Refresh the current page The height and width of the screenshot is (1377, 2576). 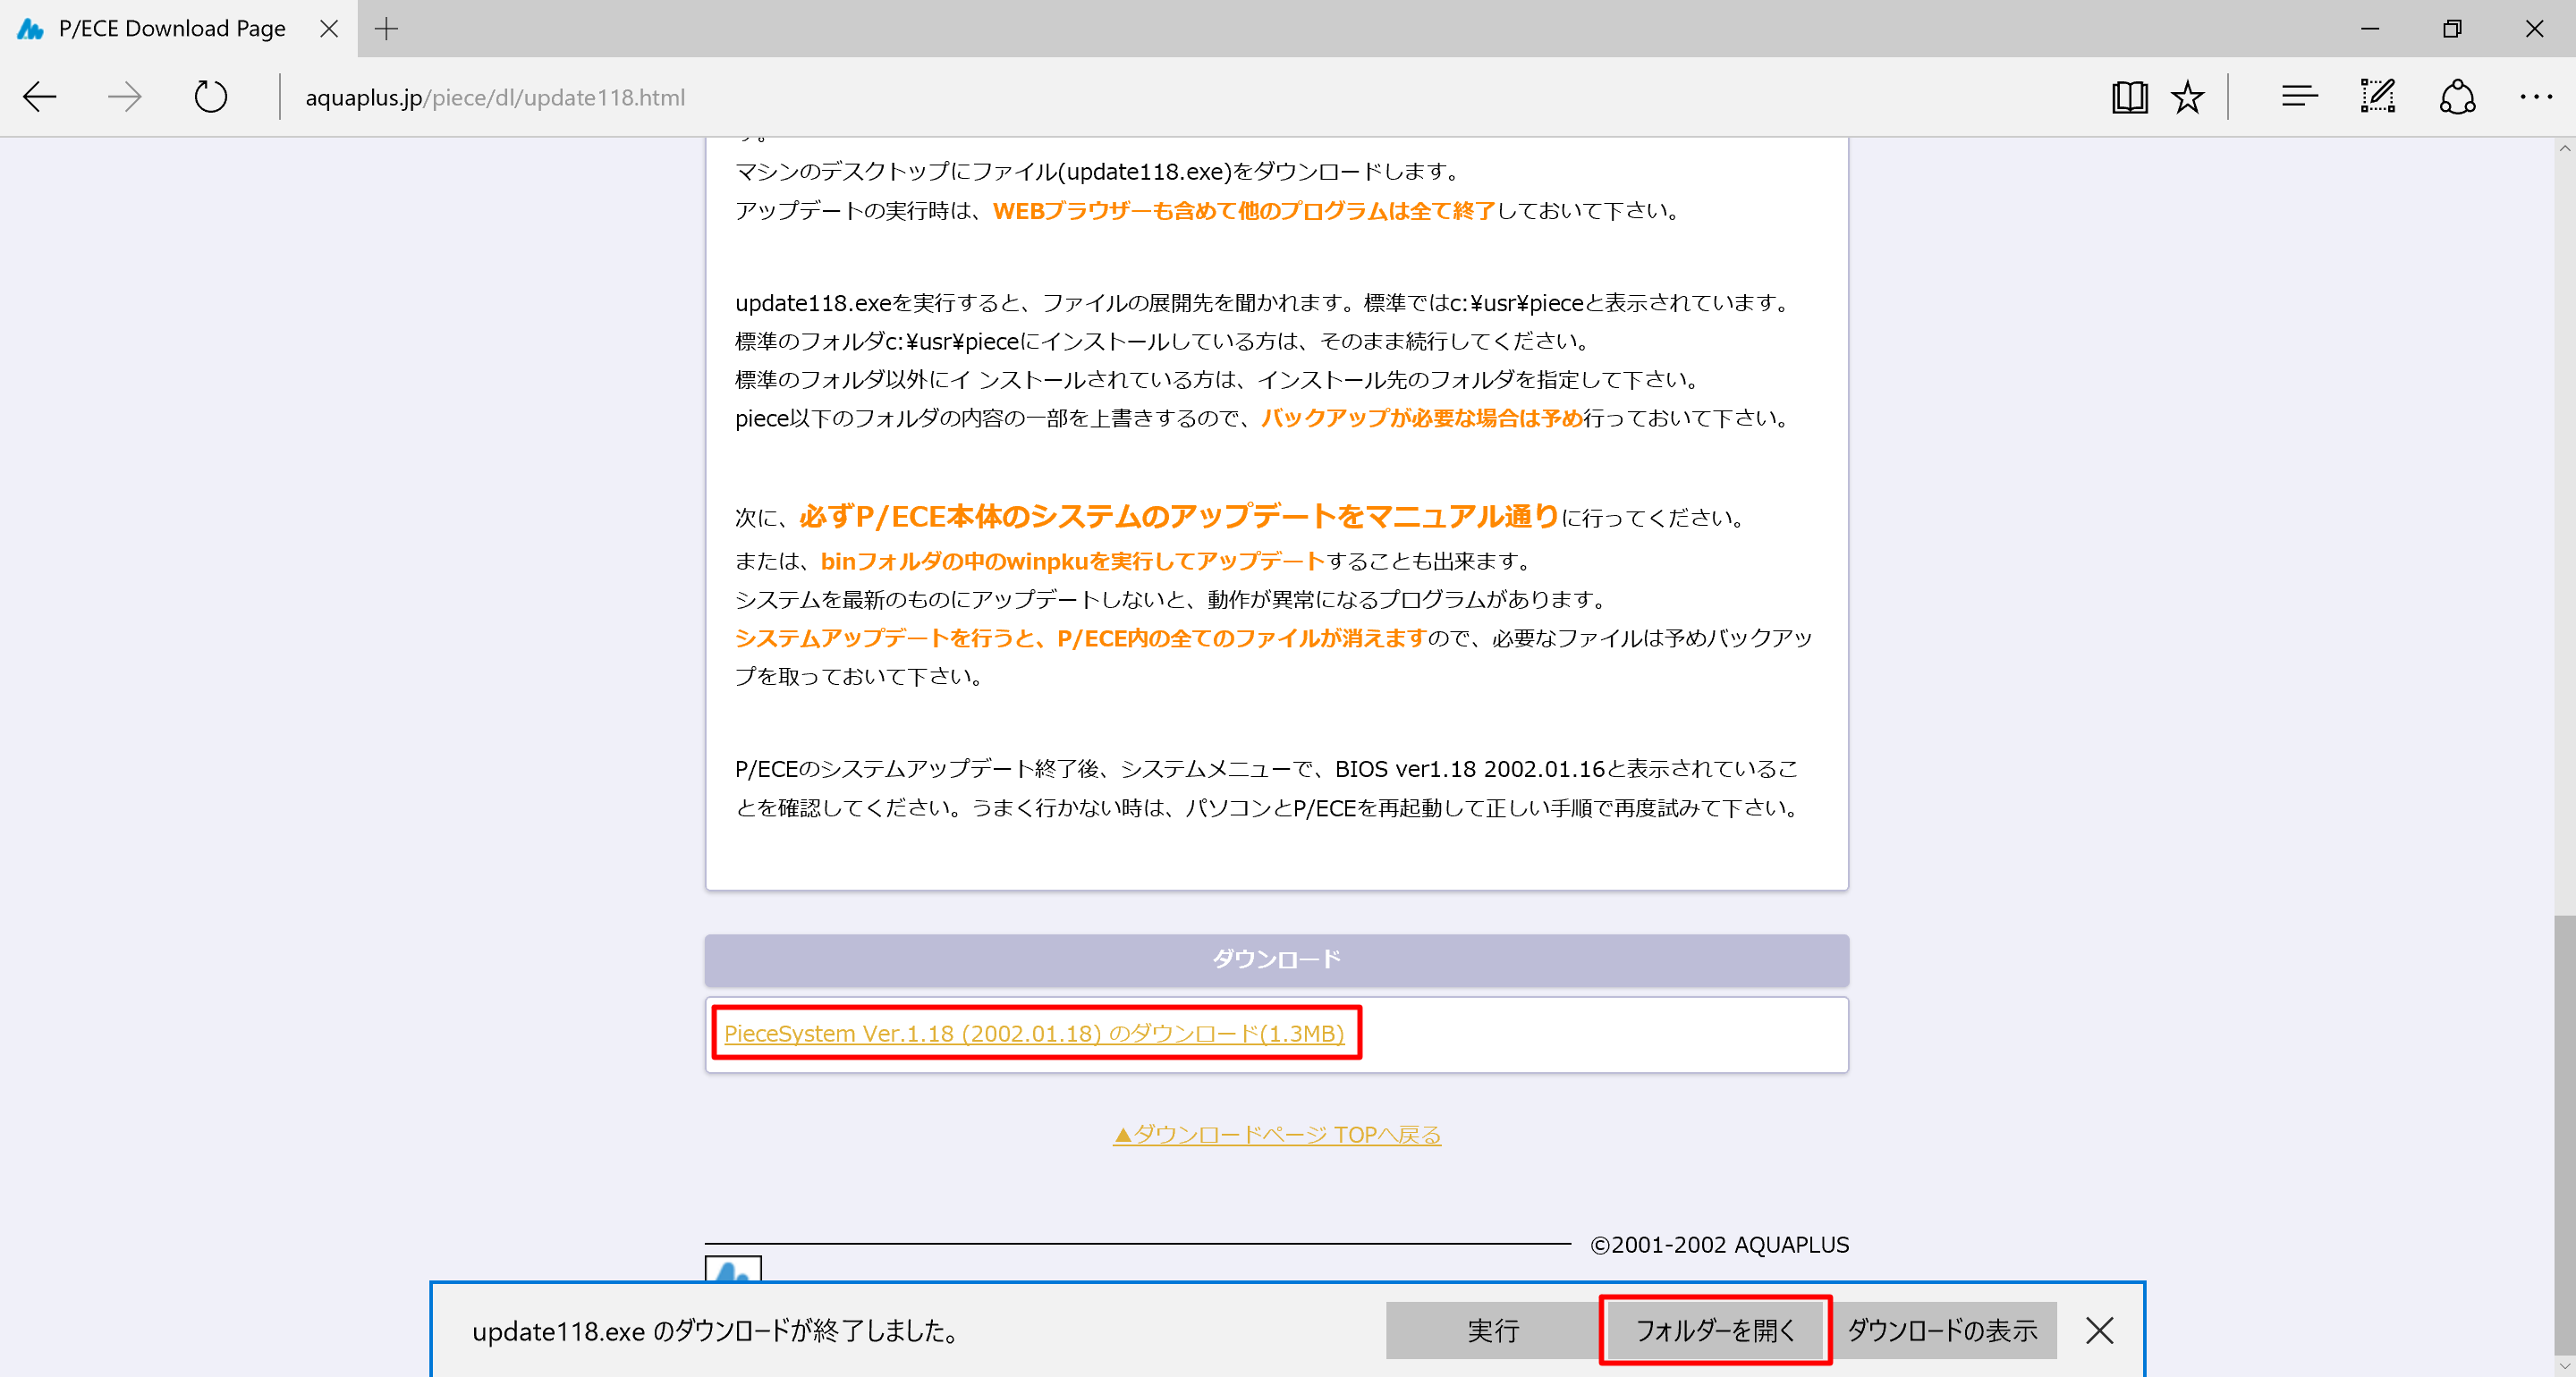pyautogui.click(x=210, y=97)
